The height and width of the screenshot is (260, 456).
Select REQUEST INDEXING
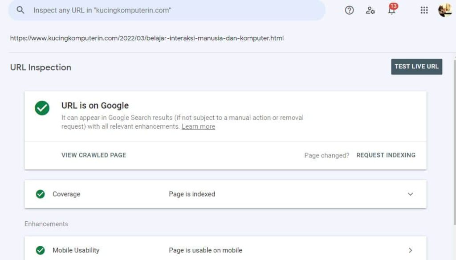point(386,155)
